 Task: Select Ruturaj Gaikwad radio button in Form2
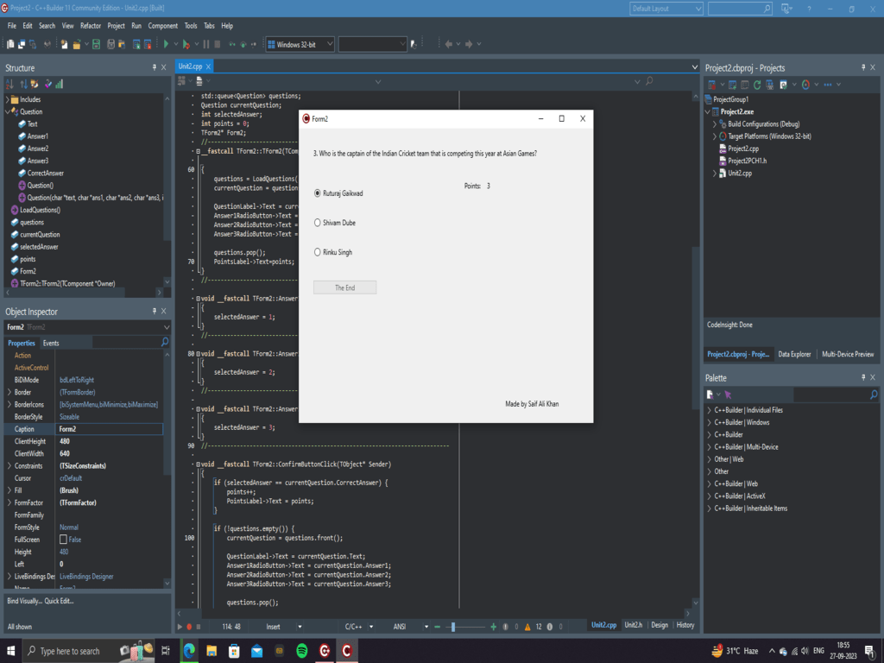[318, 193]
